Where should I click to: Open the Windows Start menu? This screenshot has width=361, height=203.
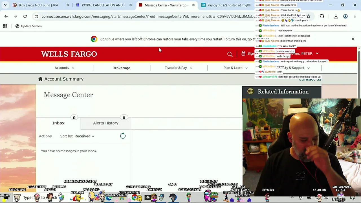coord(6,198)
